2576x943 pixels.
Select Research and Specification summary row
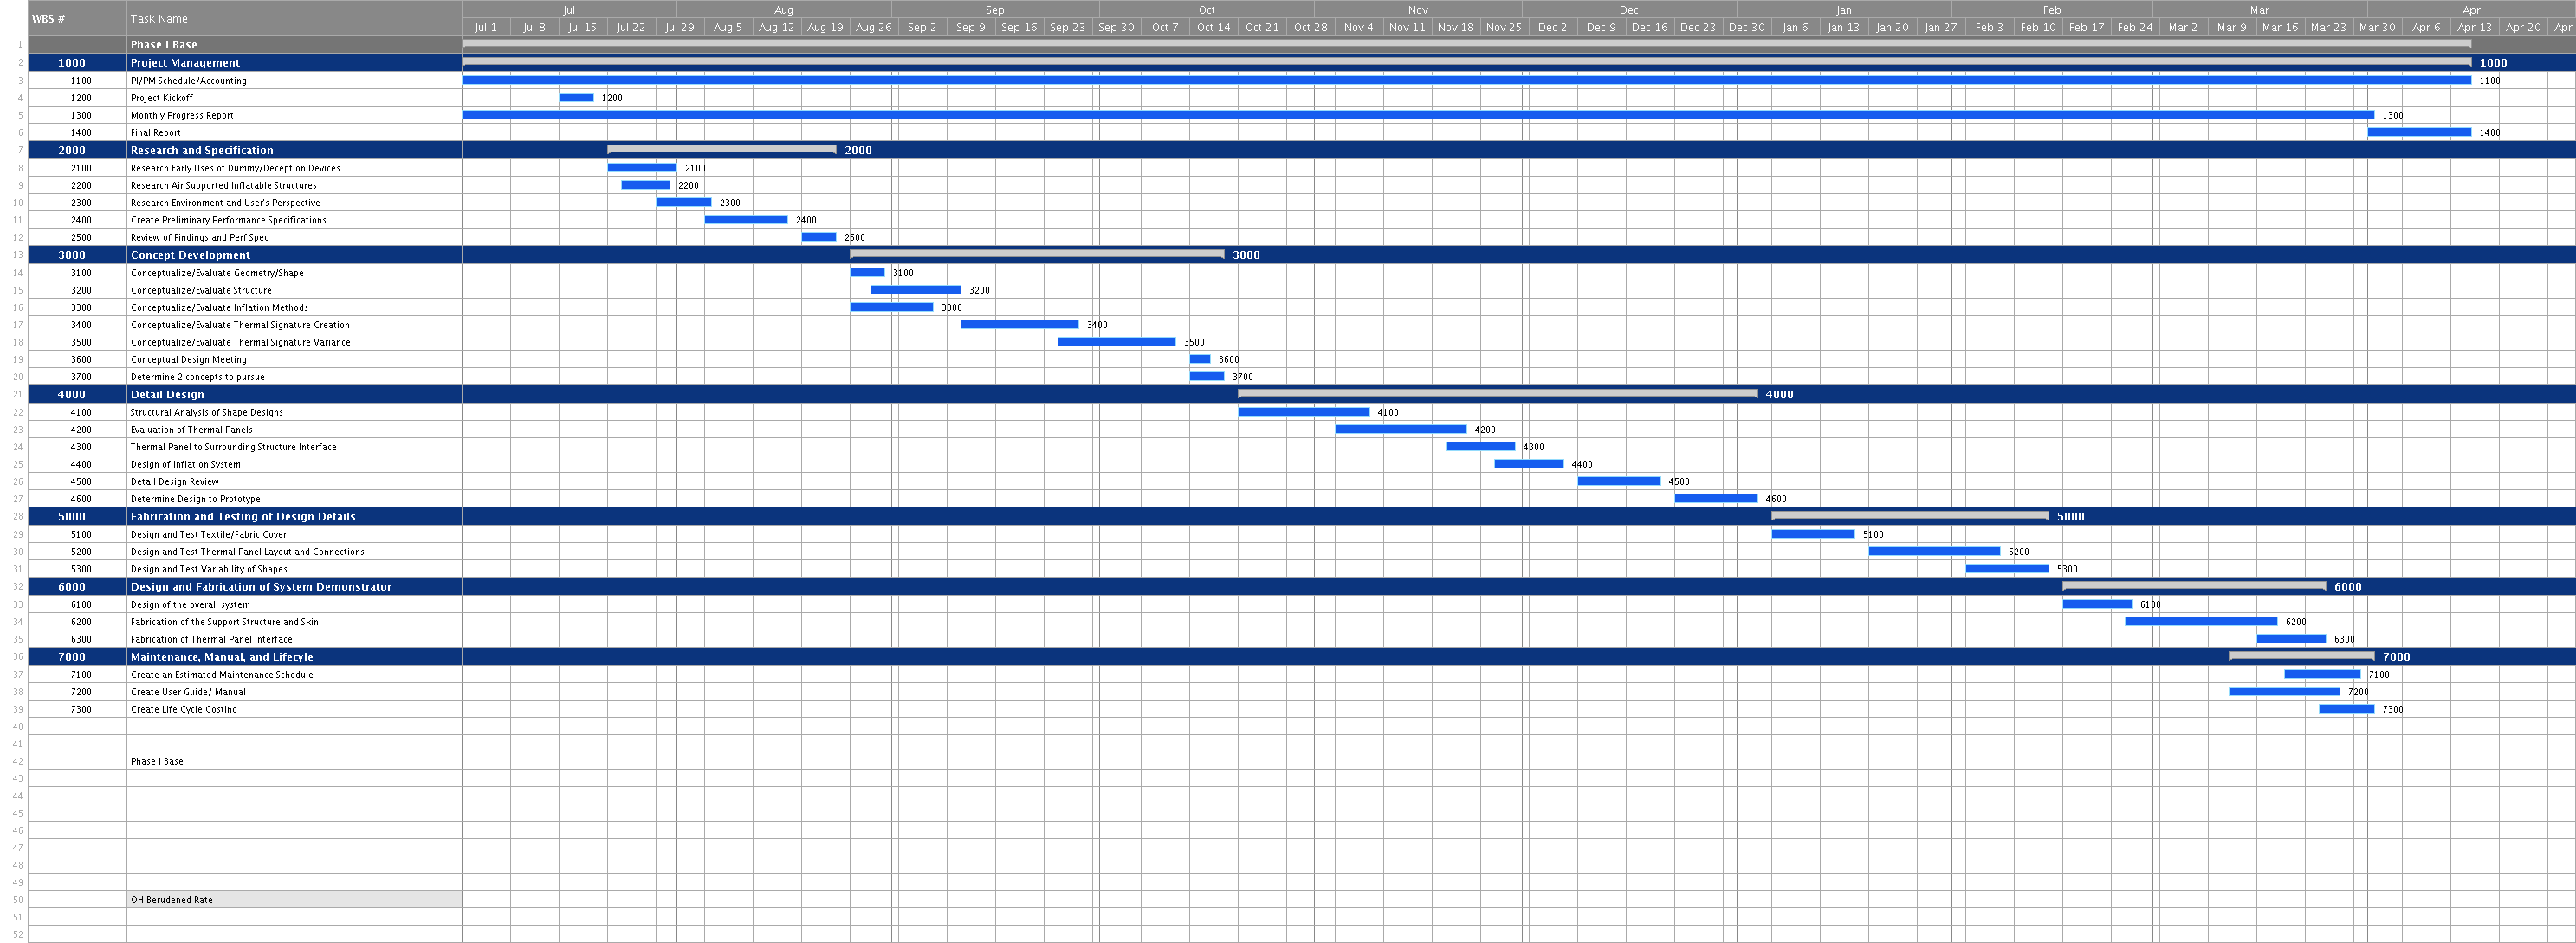click(201, 150)
